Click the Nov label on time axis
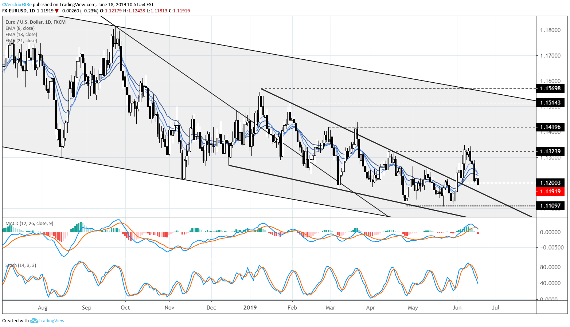This screenshot has width=570, height=327. 169,308
